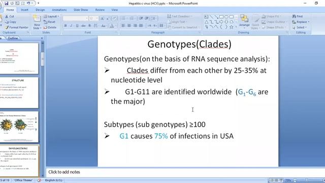Open the View ribbon tab
The height and width of the screenshot is (183, 325).
pyautogui.click(x=114, y=10)
